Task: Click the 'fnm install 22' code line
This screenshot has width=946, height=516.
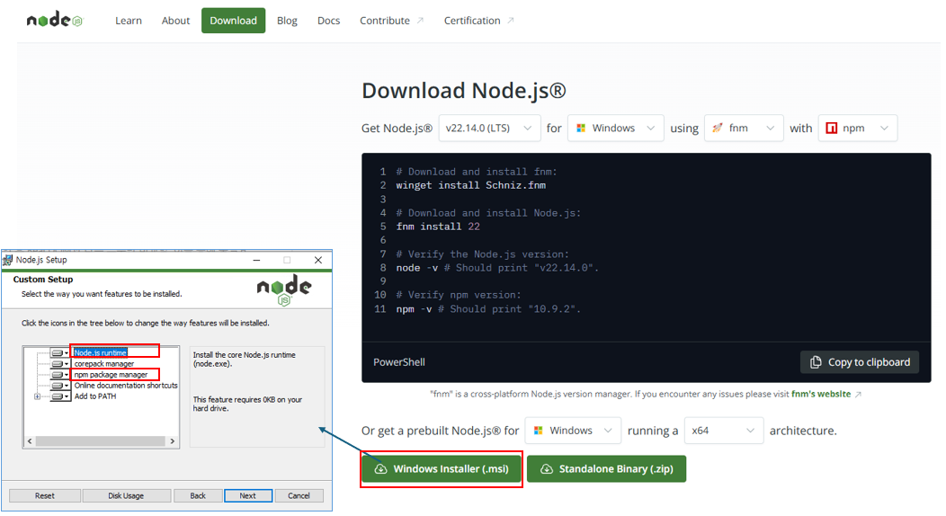Action: (438, 227)
